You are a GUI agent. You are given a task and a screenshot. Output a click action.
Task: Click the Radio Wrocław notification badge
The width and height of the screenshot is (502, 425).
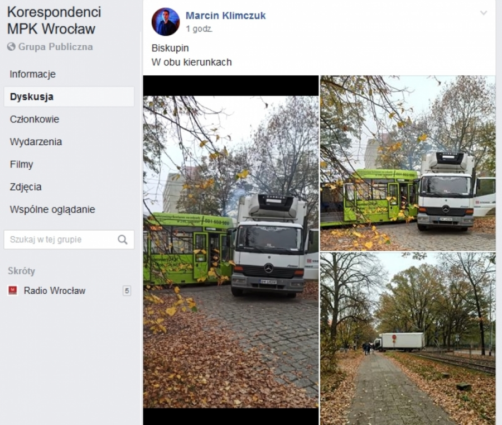[127, 291]
